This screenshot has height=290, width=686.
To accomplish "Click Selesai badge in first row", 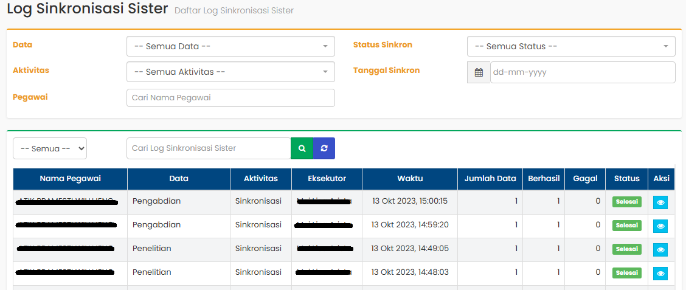I will click(626, 202).
